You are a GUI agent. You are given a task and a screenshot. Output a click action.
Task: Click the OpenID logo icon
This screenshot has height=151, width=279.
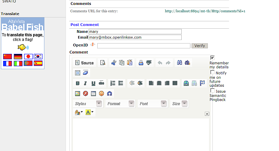tap(93, 45)
